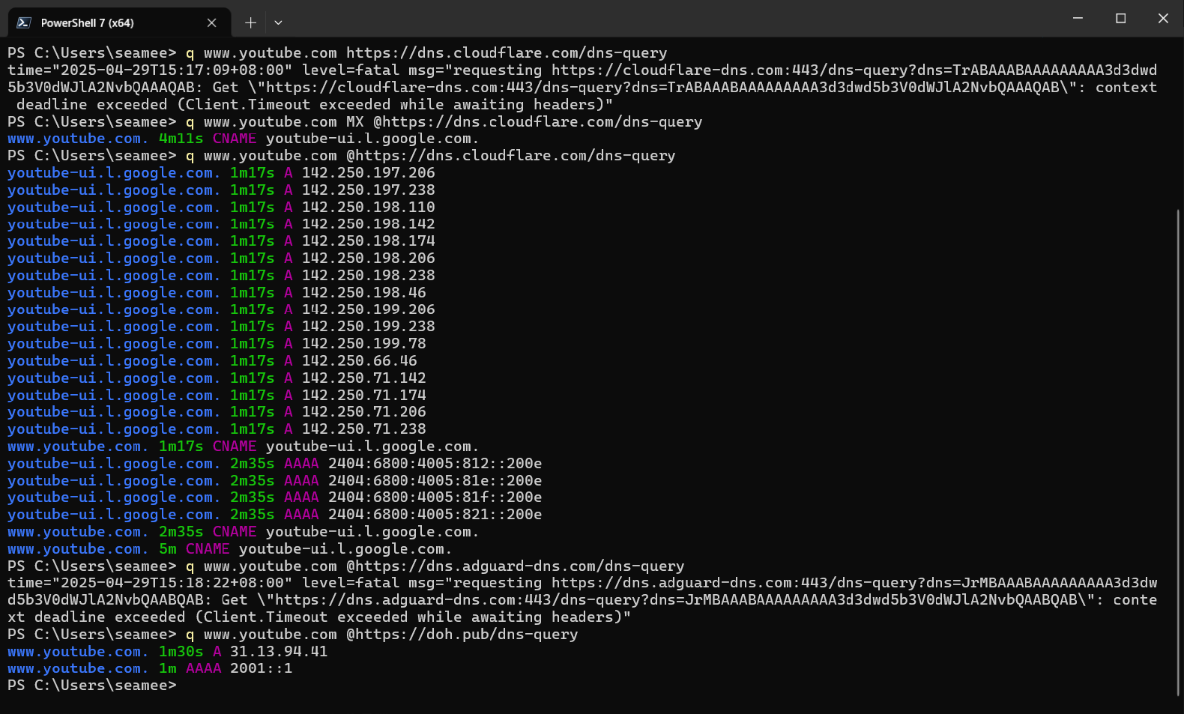The height and width of the screenshot is (714, 1184).
Task: Close the PowerShell 7 (x64) tab
Action: pos(212,22)
